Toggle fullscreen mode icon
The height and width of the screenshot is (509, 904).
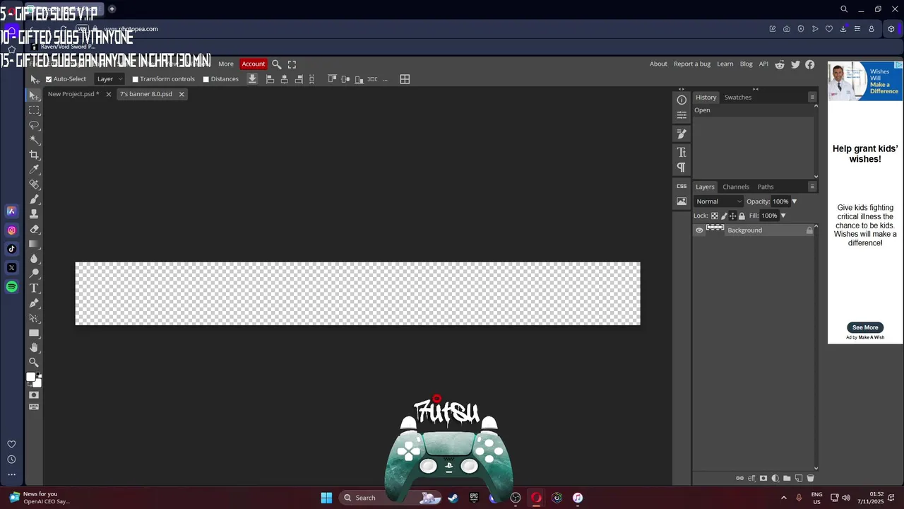pyautogui.click(x=292, y=64)
